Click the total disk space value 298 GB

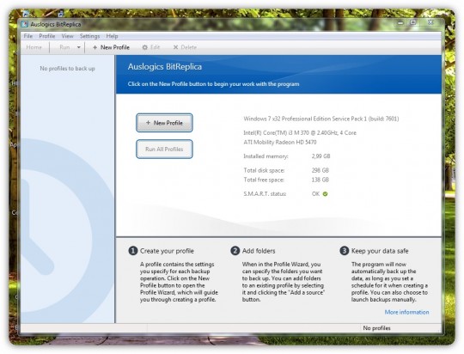pos(321,170)
